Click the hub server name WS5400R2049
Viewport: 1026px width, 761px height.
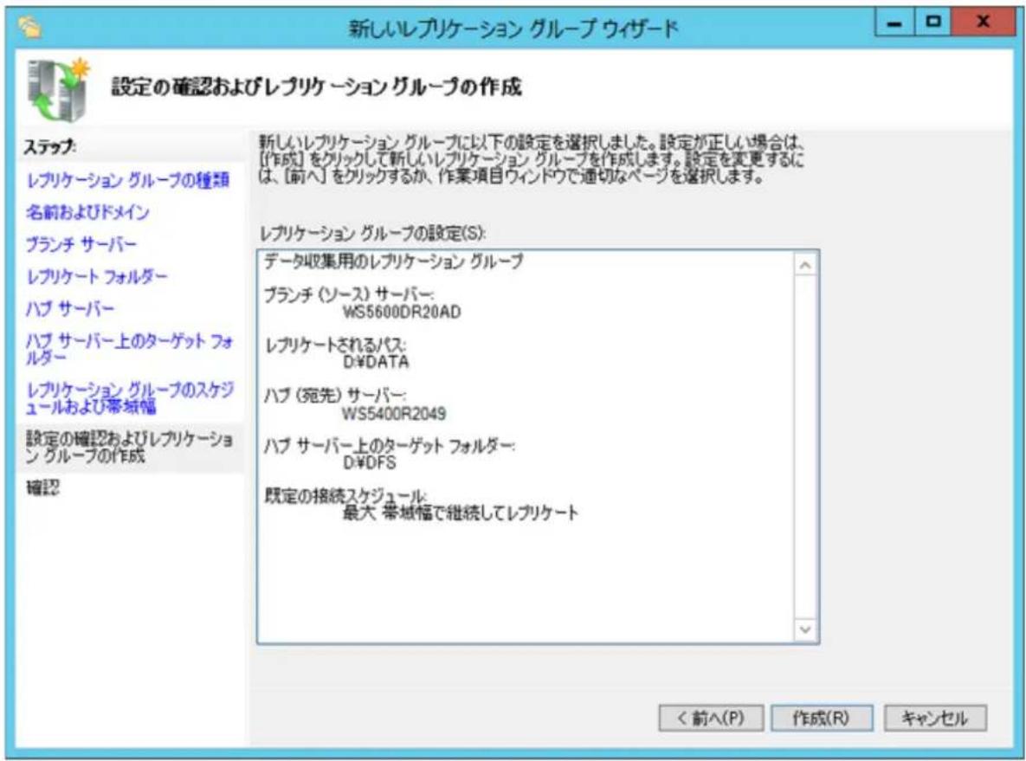pyautogui.click(x=394, y=414)
